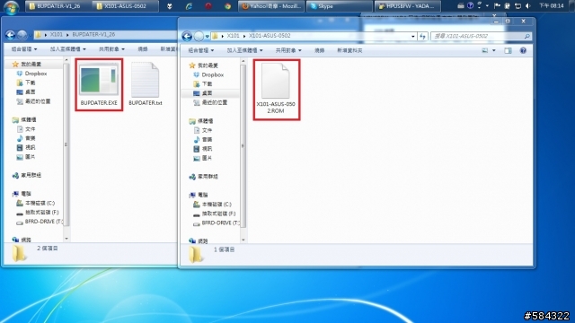Click BUPDATER-V1_26 breadcrumb segment

tap(93, 34)
